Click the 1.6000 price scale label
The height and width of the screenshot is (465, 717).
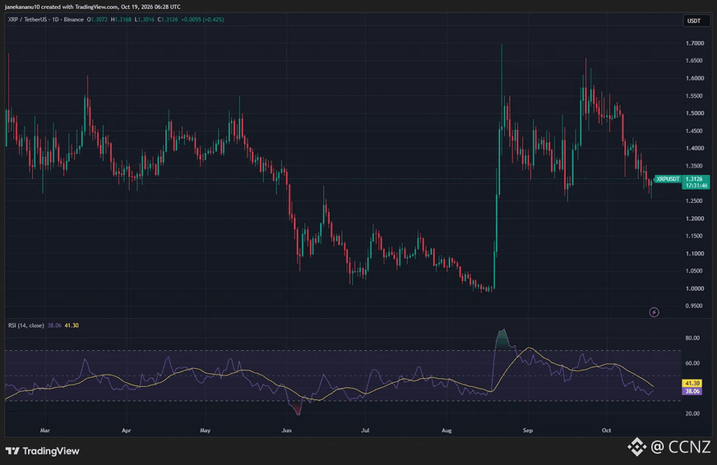pyautogui.click(x=695, y=78)
